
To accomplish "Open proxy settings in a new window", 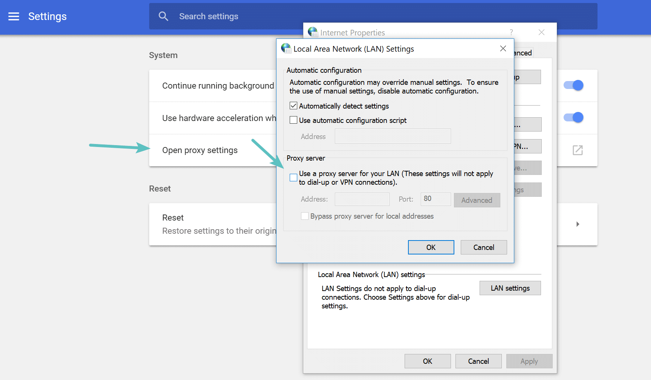I will (x=578, y=150).
